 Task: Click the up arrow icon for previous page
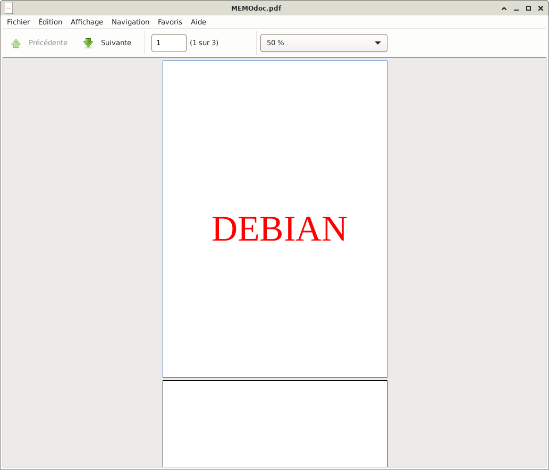pos(16,43)
